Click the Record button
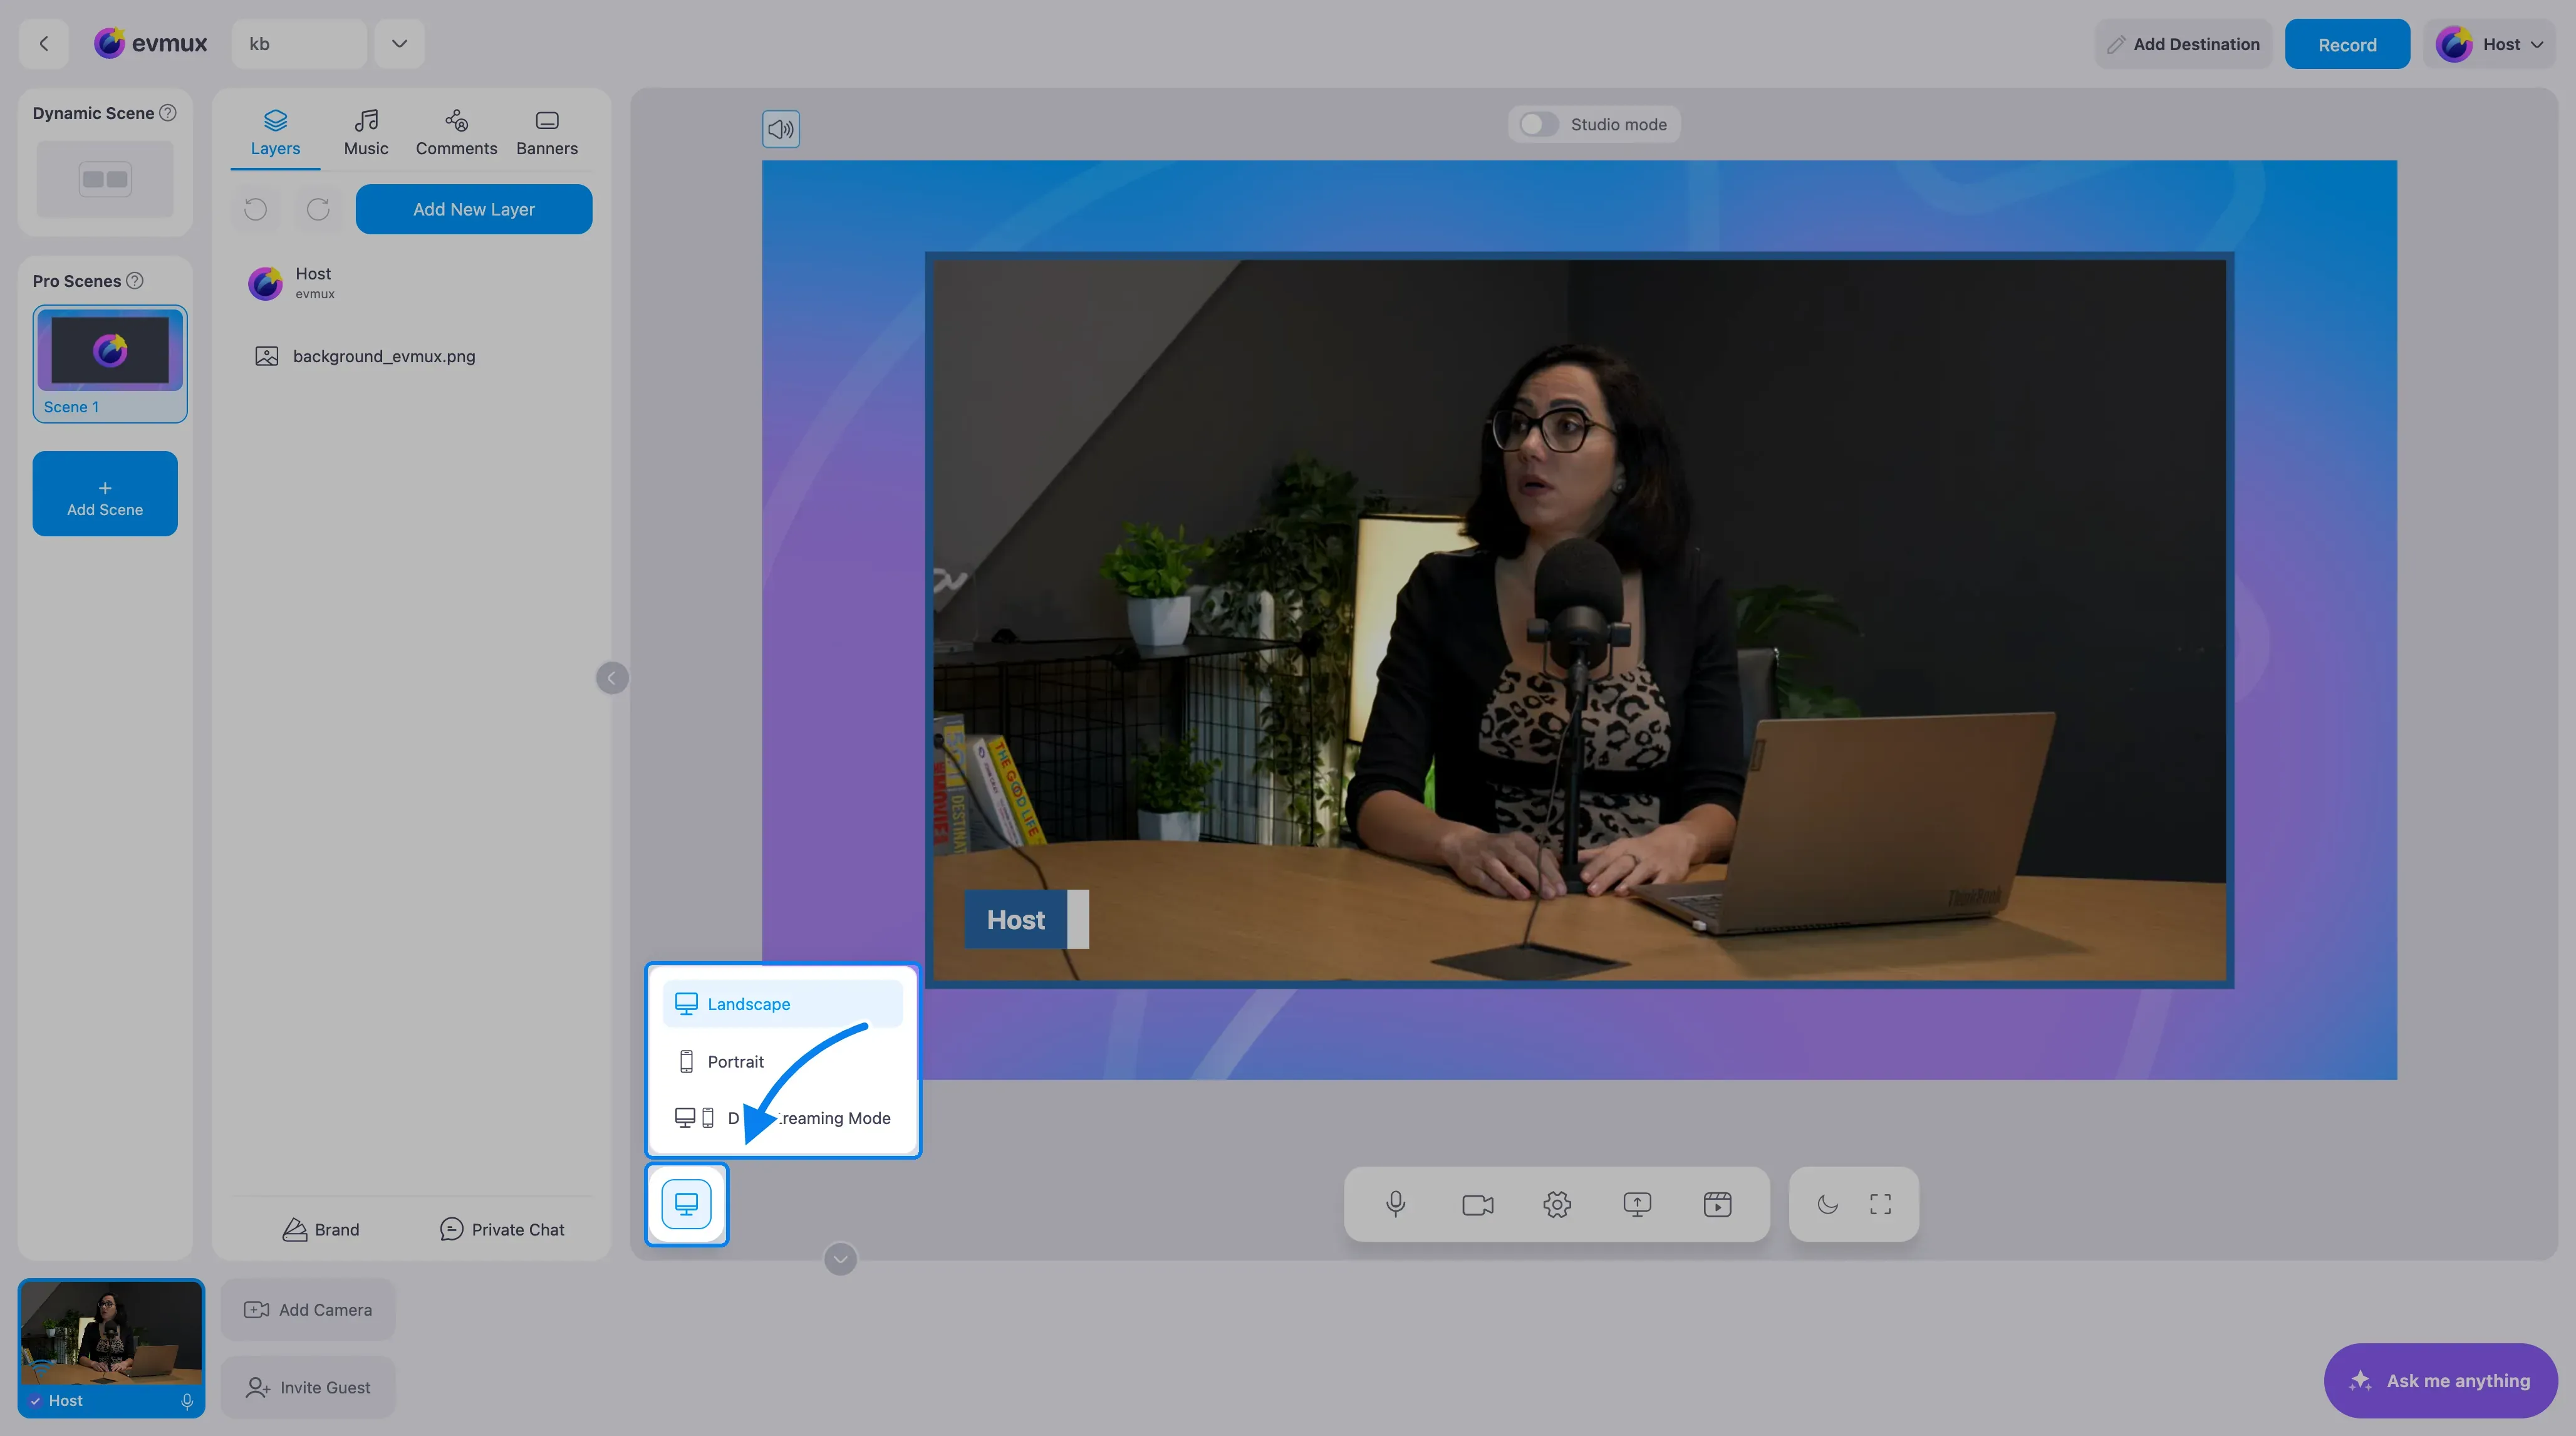This screenshot has width=2576, height=1436. tap(2347, 44)
